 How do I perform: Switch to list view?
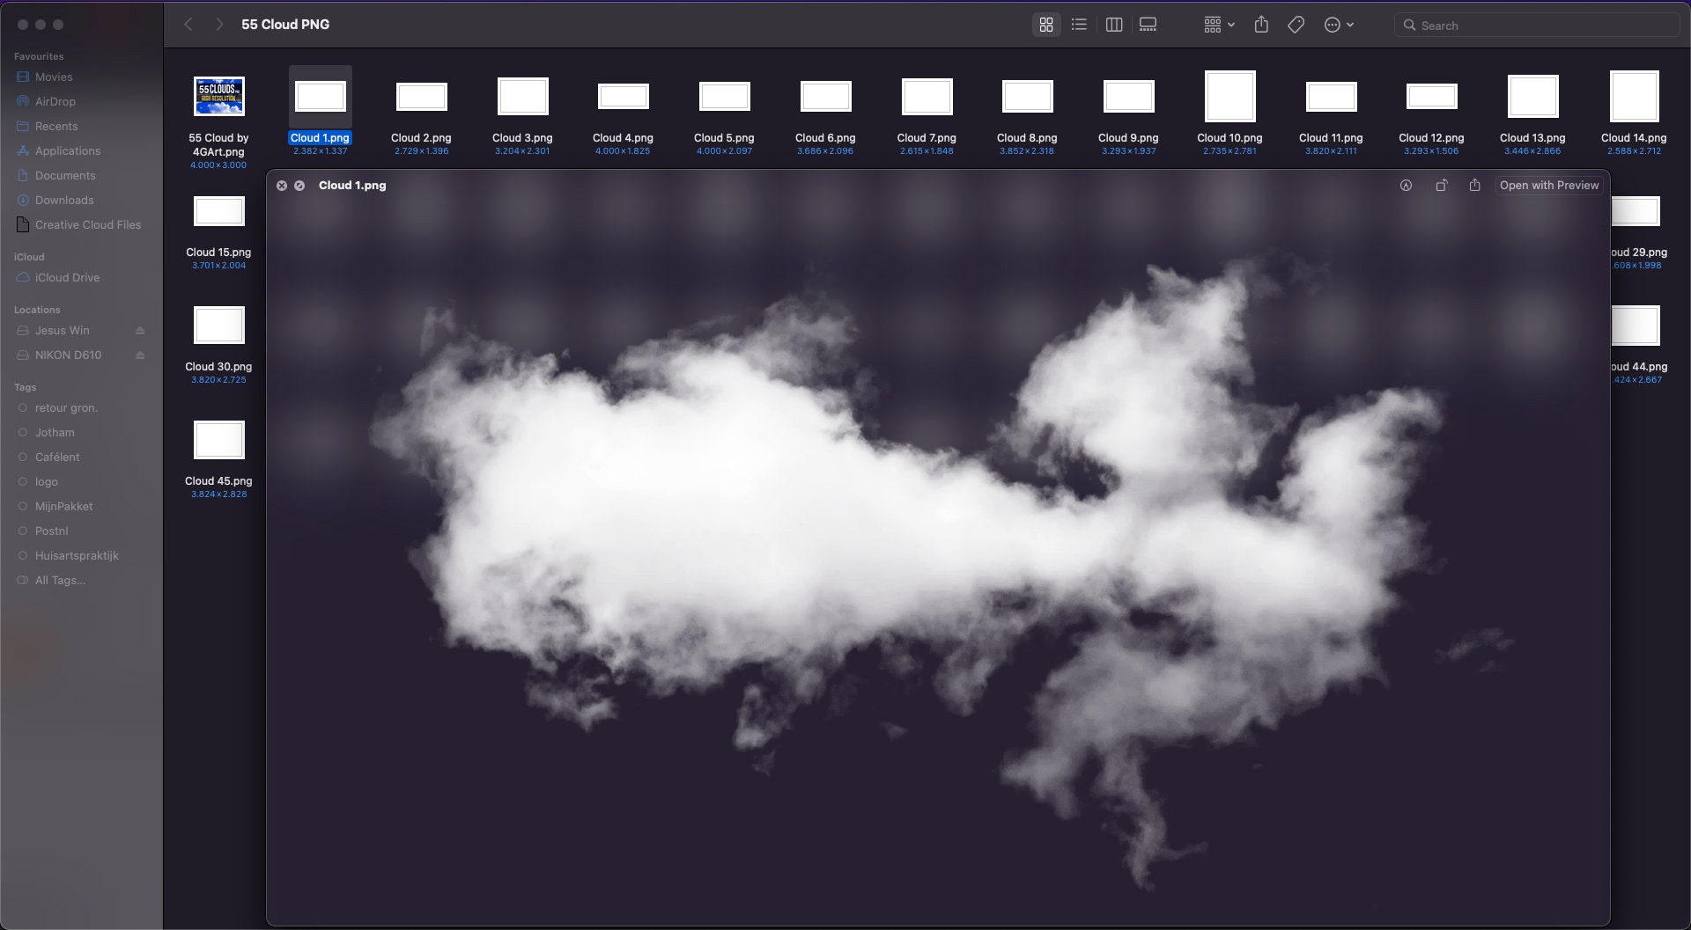click(x=1078, y=24)
